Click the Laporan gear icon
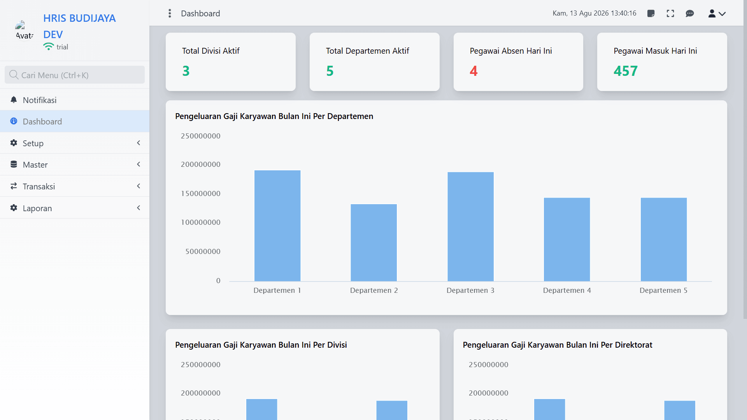The width and height of the screenshot is (747, 420). click(14, 208)
